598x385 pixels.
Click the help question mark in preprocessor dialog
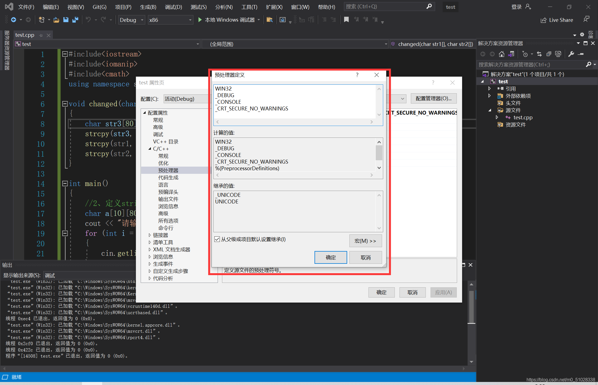(357, 75)
